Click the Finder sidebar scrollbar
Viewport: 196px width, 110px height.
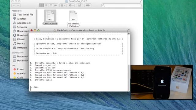click(x=37, y=19)
